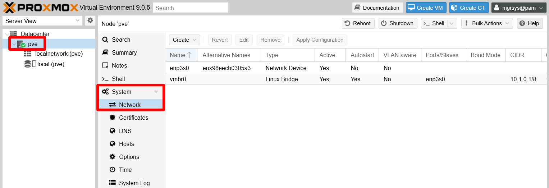549x188 pixels.
Task: Click the Bond Mode column header
Action: [485, 55]
